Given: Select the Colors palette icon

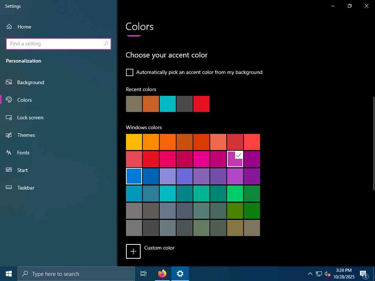Looking at the screenshot, I should (x=9, y=100).
